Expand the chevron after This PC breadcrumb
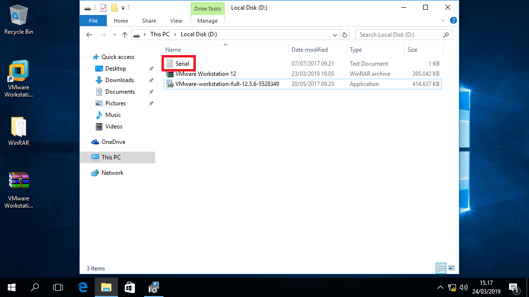 175,34
